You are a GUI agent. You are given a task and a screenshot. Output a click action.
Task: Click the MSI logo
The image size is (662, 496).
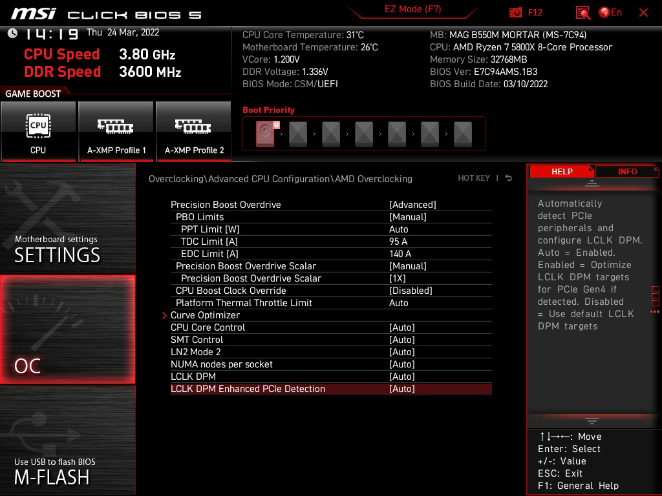click(34, 14)
